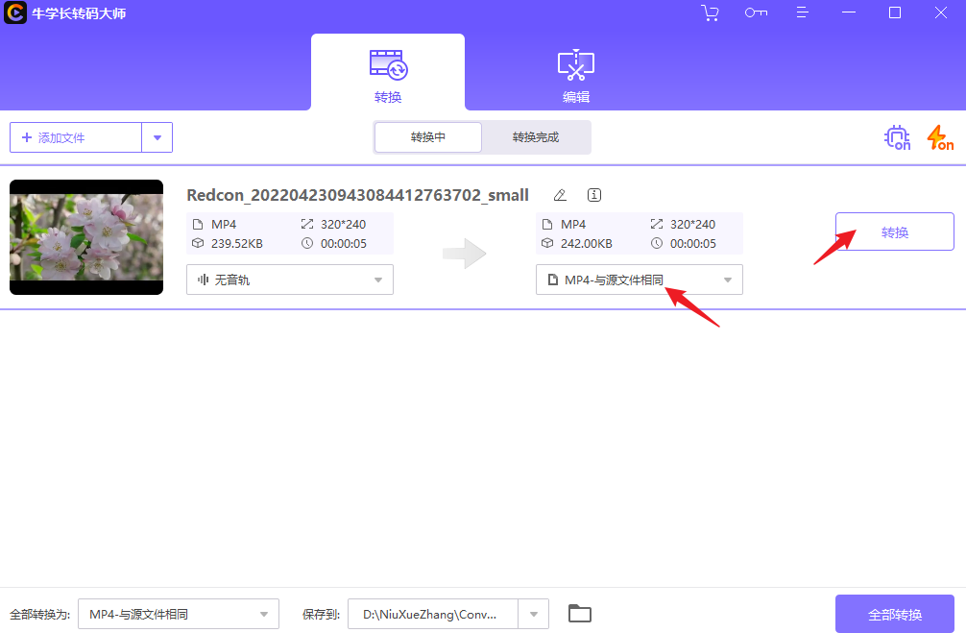Open the file info icon beside the filename
Image resolution: width=966 pixels, height=633 pixels.
pos(593,195)
